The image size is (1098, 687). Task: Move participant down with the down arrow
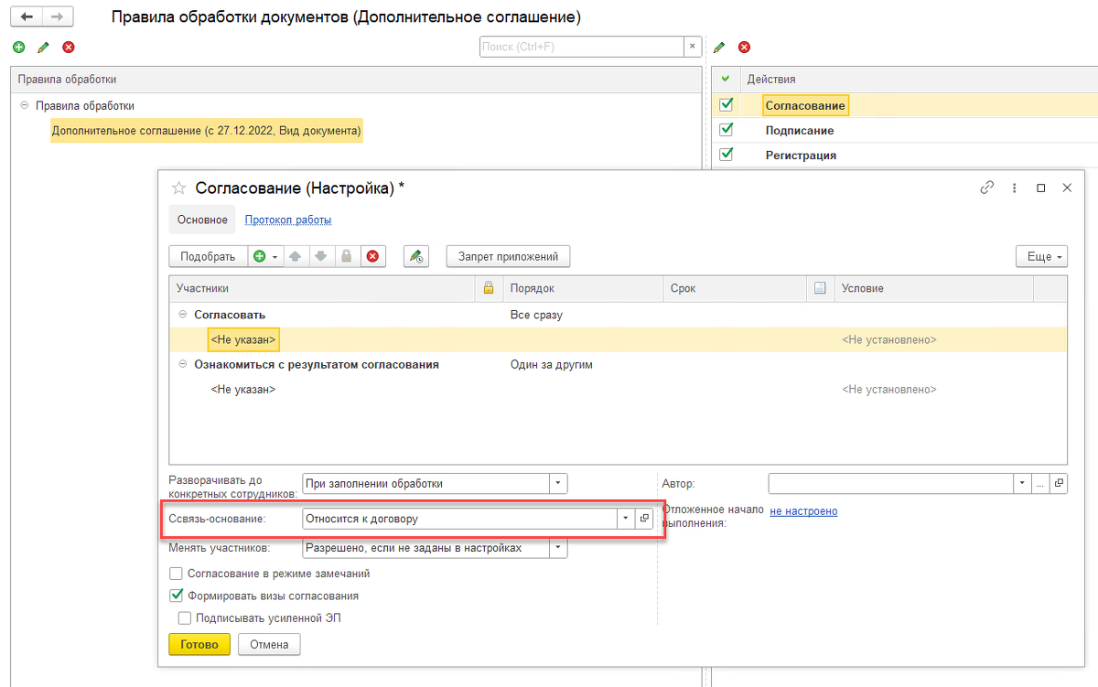tap(320, 256)
